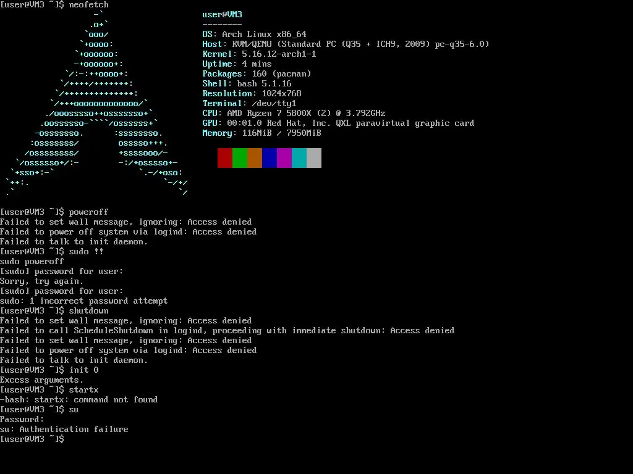This screenshot has width=633, height=474.
Task: Click the magenta color block
Action: tap(284, 157)
